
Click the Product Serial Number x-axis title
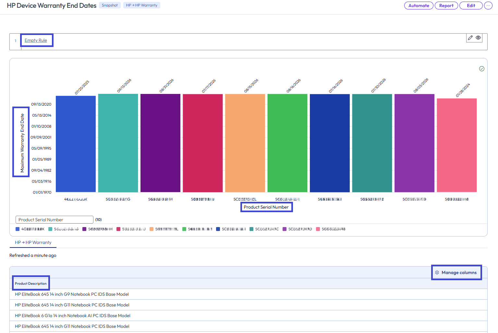(266, 207)
